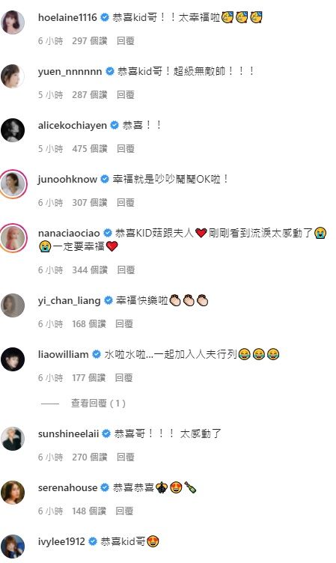The height and width of the screenshot is (563, 336).
Task: Open the sunshineelaii username link
Action: click(x=68, y=433)
